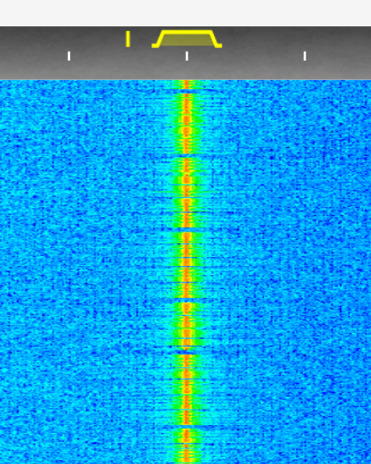Click the small yellow vertical marker bar
Screen dimensions: 371x464
point(128,39)
